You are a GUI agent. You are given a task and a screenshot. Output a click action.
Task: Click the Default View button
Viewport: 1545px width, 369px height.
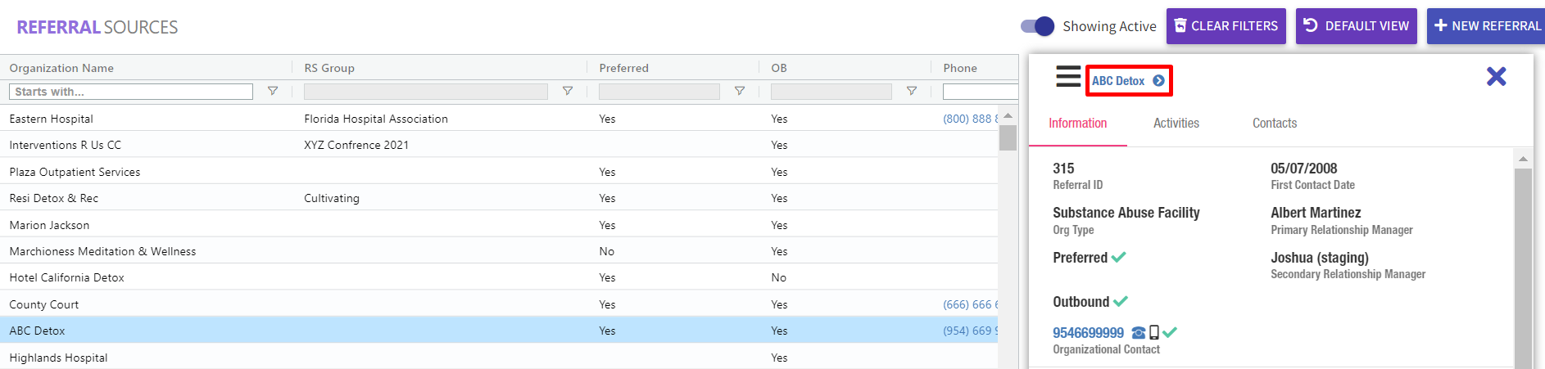point(1356,26)
